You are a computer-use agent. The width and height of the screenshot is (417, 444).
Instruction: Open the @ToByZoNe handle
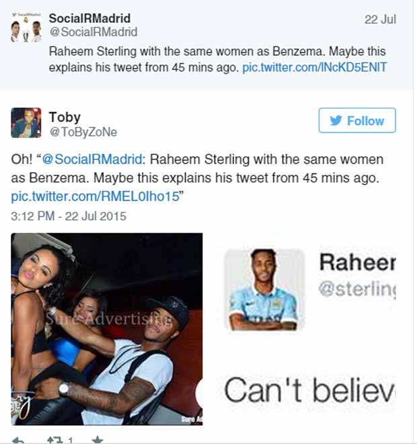tap(83, 132)
